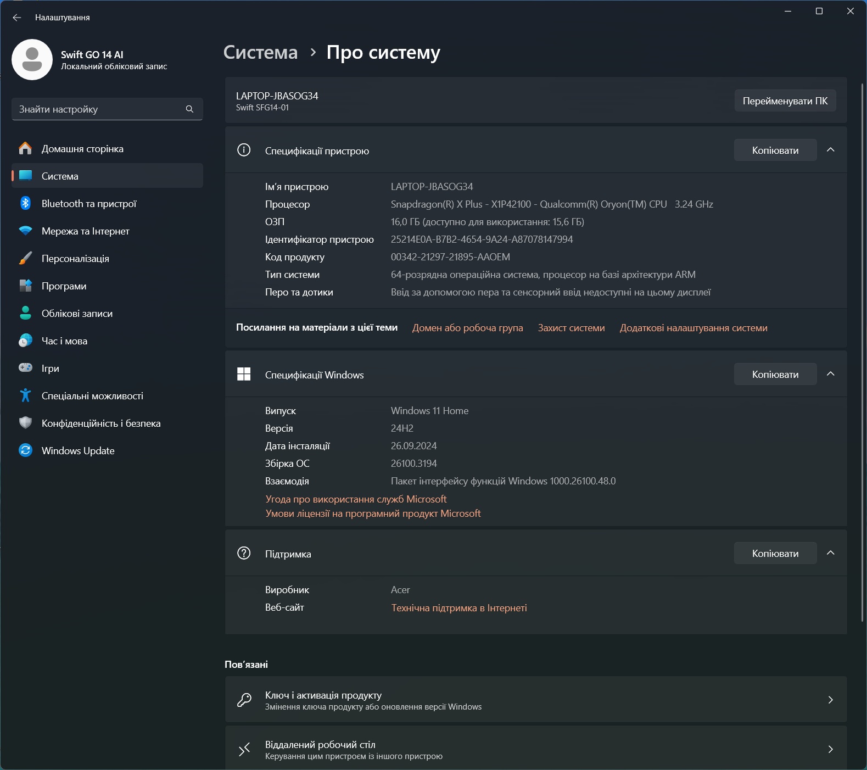
Task: Open Ключ і активація продукту chevron
Action: pos(831,700)
